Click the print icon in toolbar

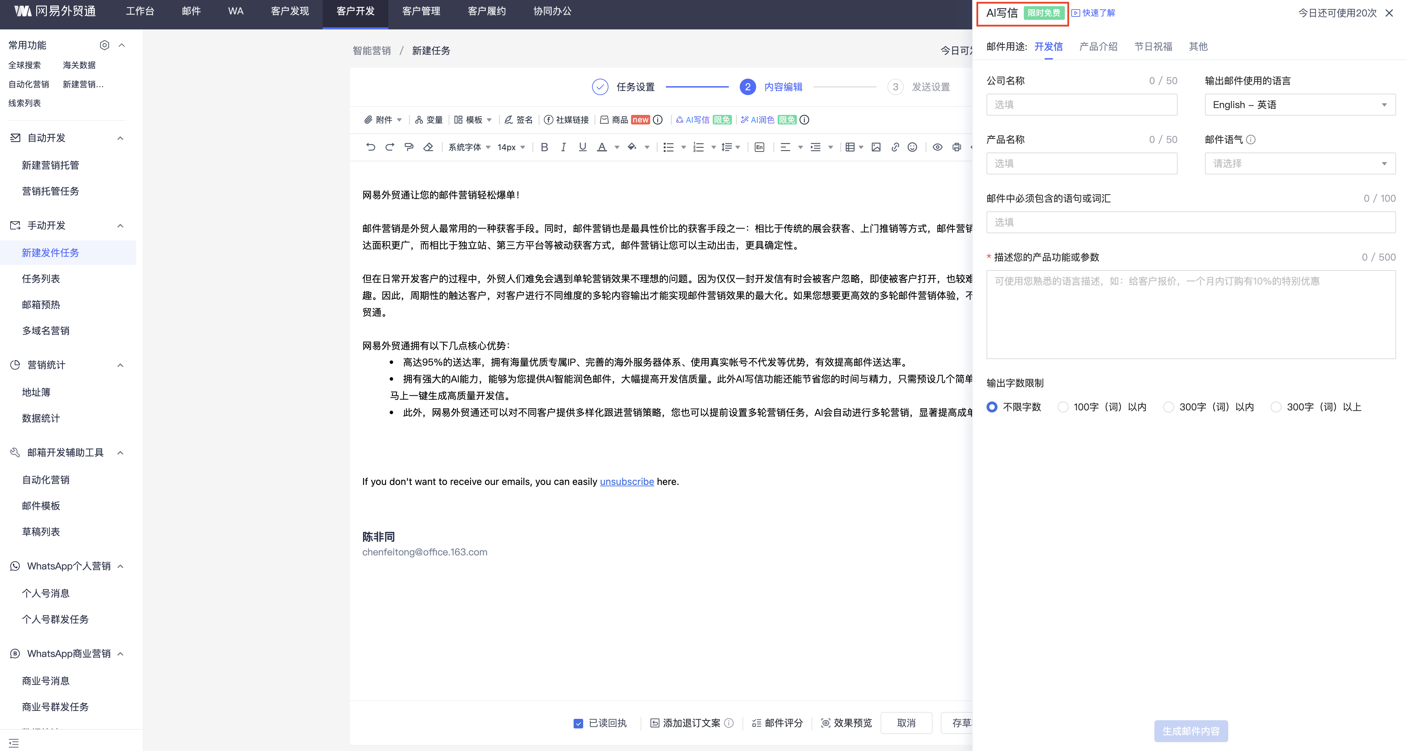click(956, 147)
